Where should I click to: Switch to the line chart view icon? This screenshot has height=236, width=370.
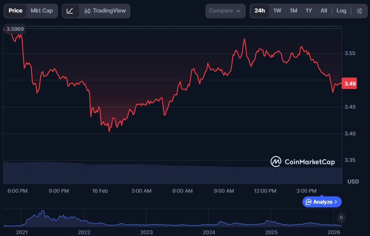coord(70,11)
